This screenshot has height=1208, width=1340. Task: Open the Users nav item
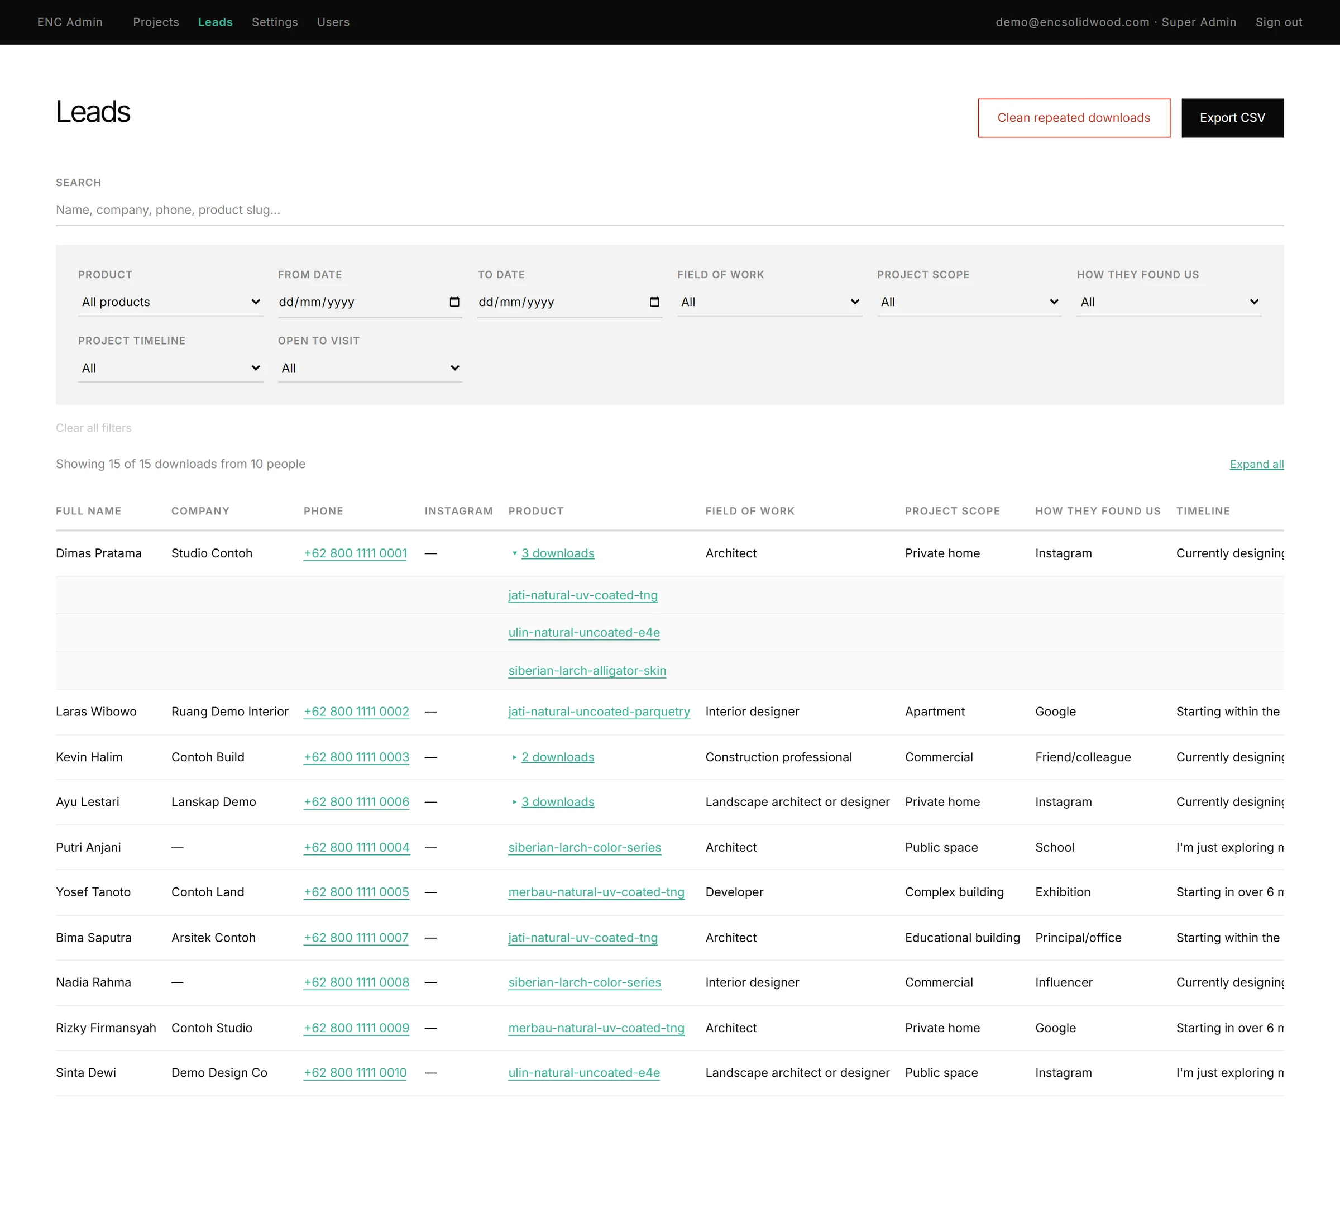click(x=333, y=22)
